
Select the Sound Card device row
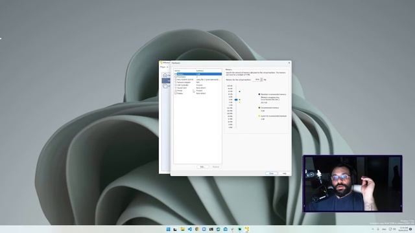[198, 88]
